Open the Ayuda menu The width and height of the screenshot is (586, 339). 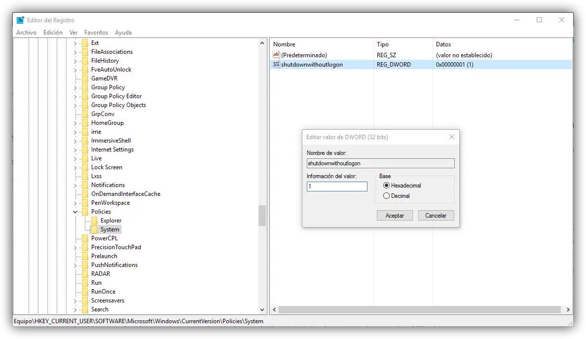coord(123,33)
